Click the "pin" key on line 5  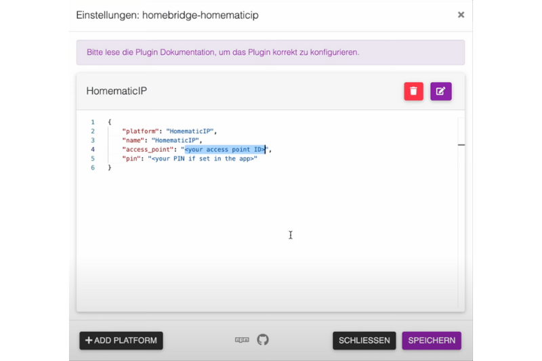point(131,158)
